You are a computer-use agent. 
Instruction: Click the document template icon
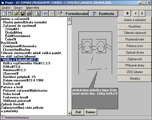10,13
